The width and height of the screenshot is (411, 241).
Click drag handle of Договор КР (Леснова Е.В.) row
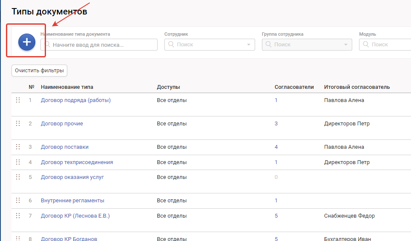pyautogui.click(x=18, y=216)
